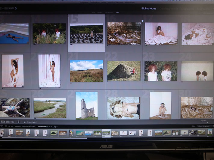The height and width of the screenshot is (160, 214).
Task: Switch to Diaporama module tab
Action: (188, 9)
